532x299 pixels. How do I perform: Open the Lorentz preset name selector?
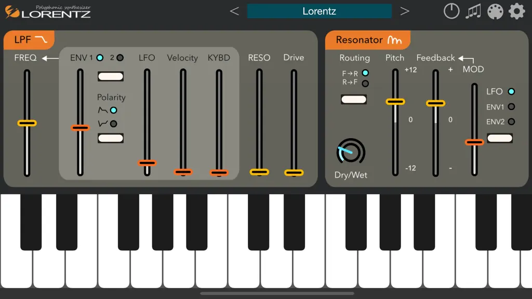click(x=320, y=11)
